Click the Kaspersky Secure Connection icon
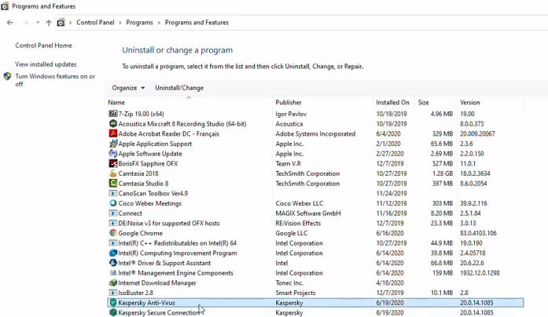Image resolution: width=548 pixels, height=317 pixels. [113, 312]
